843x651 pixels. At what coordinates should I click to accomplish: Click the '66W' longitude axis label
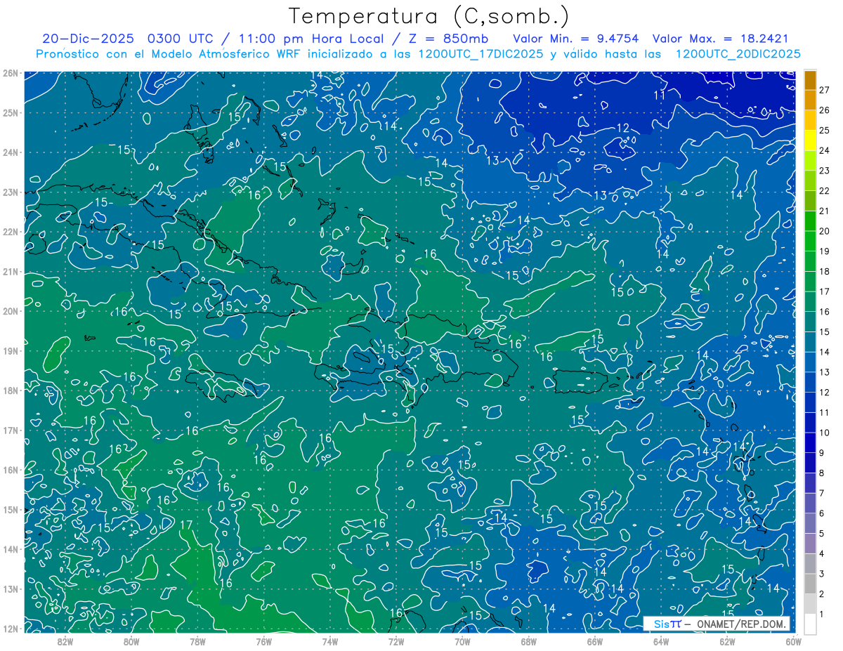(595, 641)
